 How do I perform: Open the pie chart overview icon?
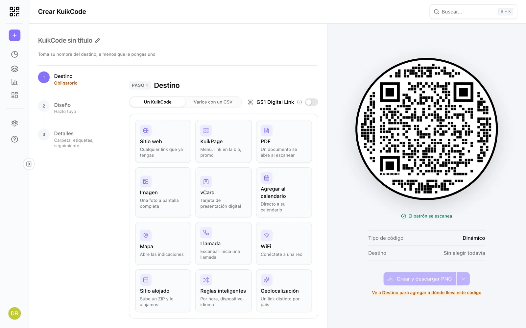pyautogui.click(x=14, y=54)
